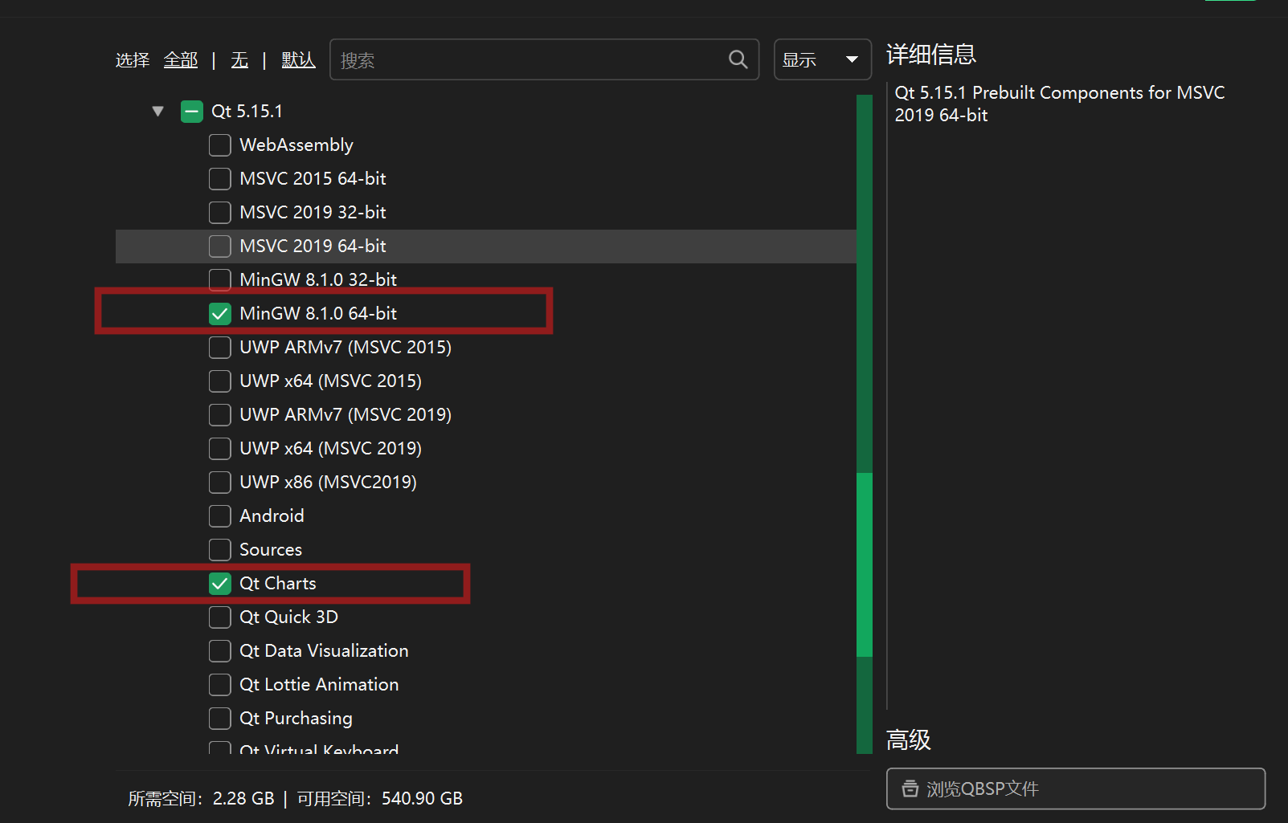Deselect everything with 无 link

pyautogui.click(x=239, y=60)
